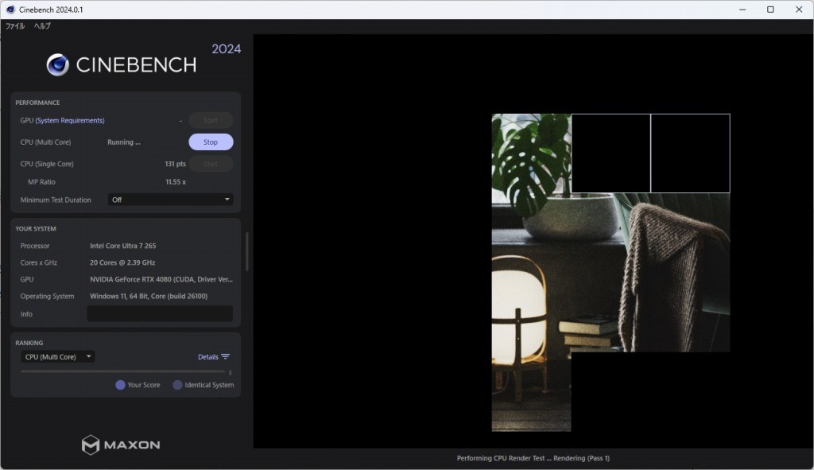Viewport: 814px width, 470px height.
Task: Click the Identical System legend circle
Action: pos(177,385)
